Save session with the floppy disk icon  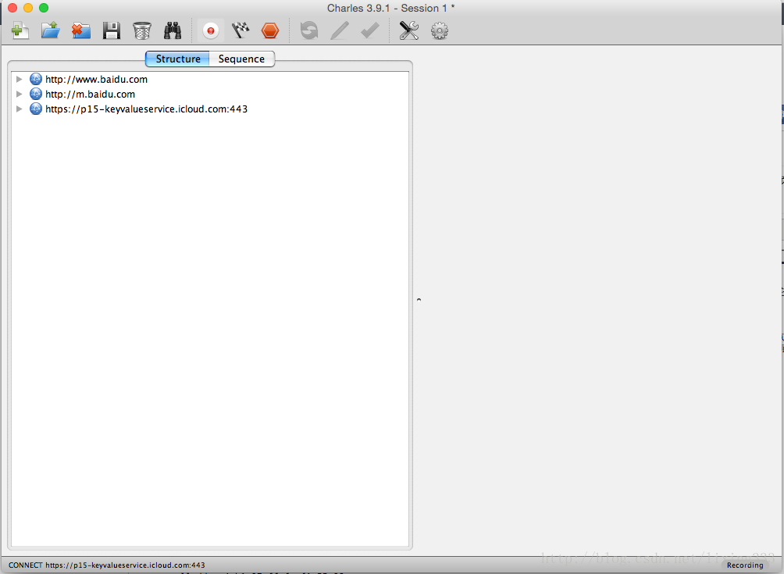pyautogui.click(x=112, y=31)
